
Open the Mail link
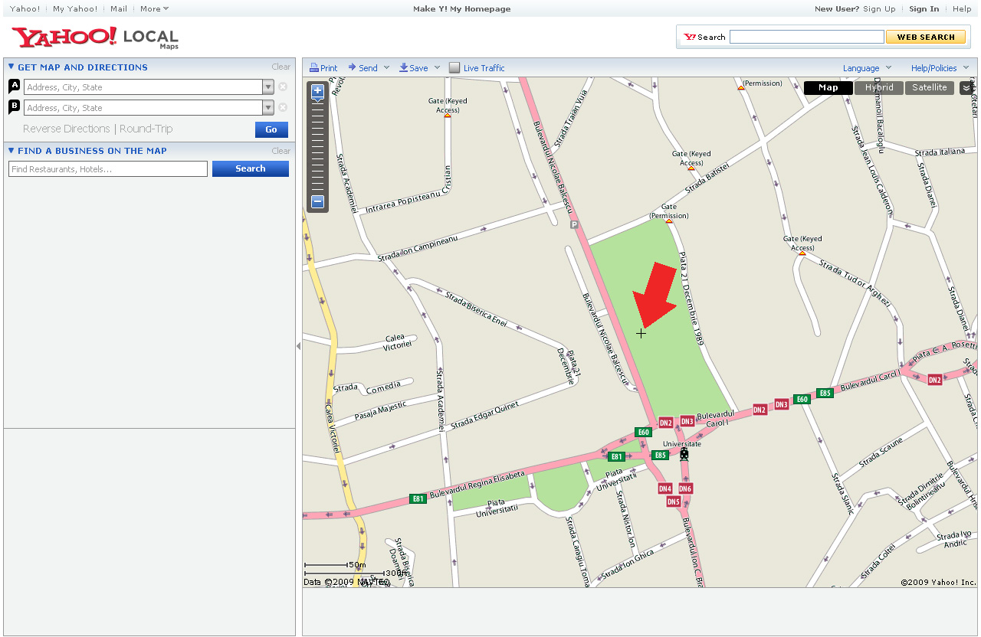(119, 9)
